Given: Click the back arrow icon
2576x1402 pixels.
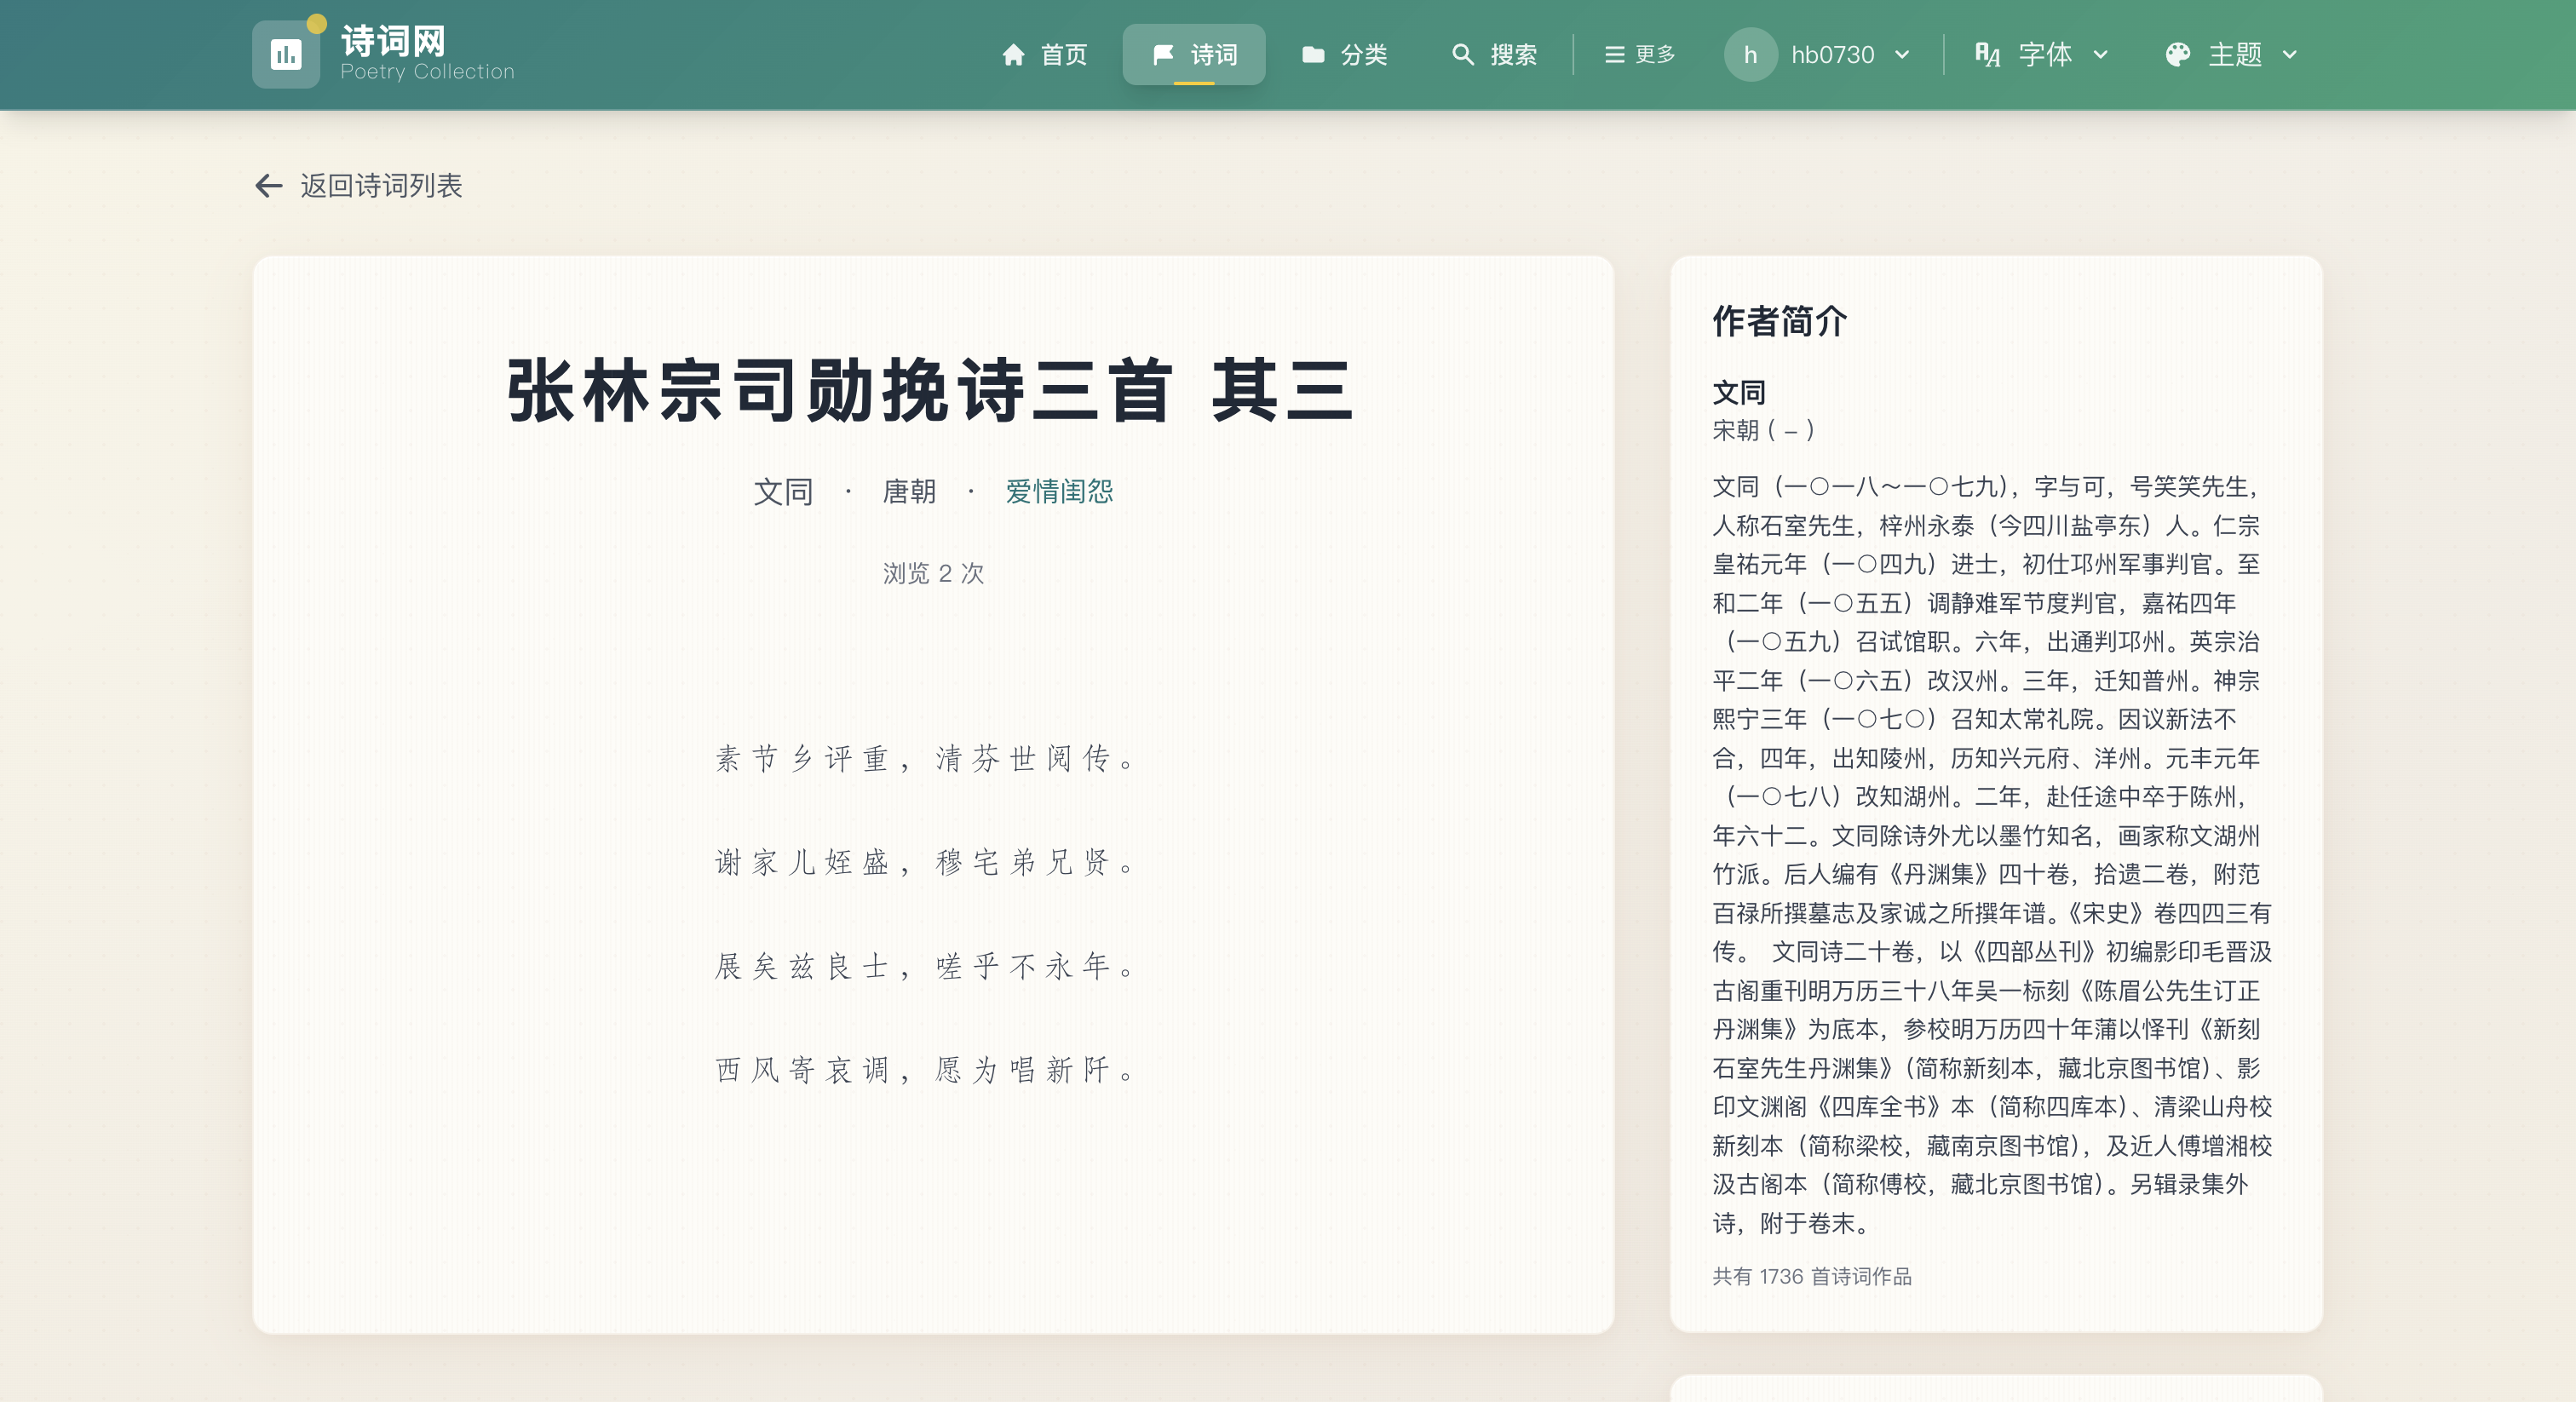Looking at the screenshot, I should [268, 185].
